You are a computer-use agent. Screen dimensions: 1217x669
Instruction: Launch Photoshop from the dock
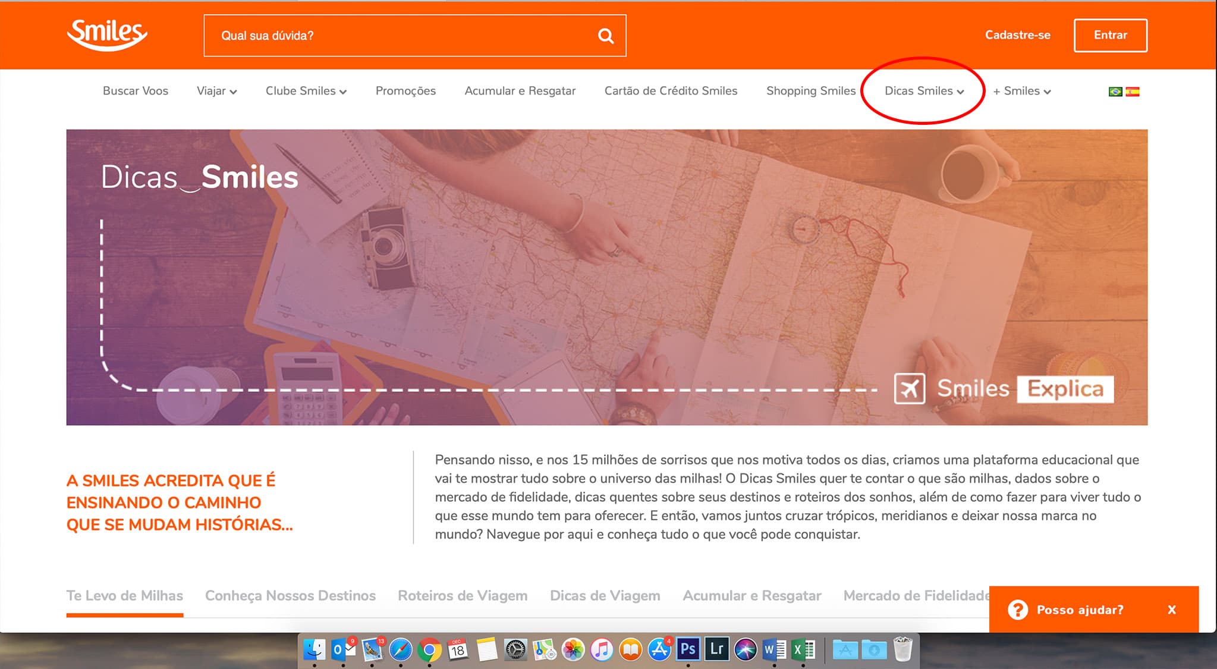pos(688,649)
